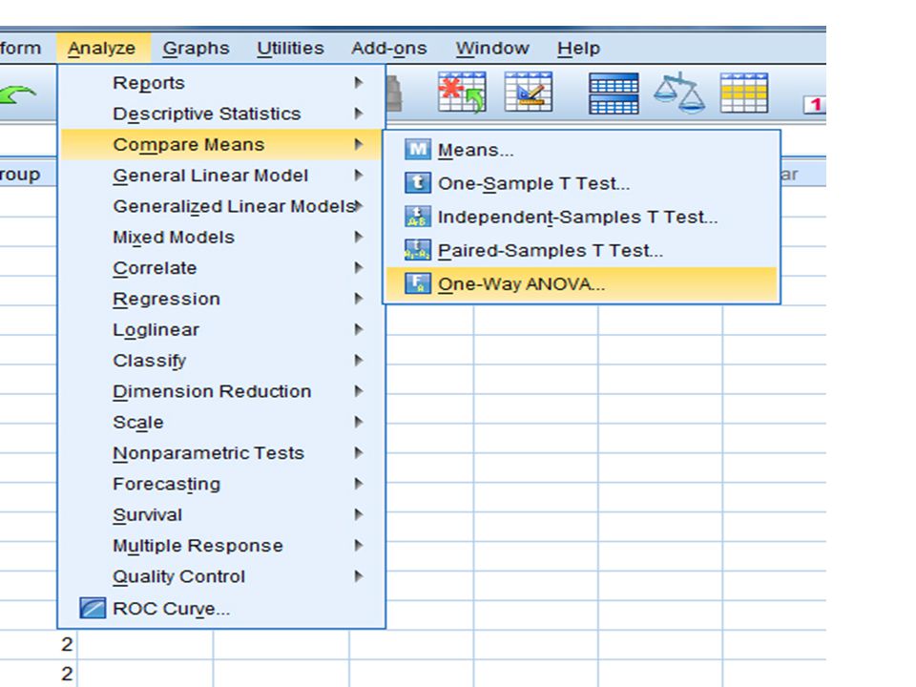Viewport: 916px width, 687px height.
Task: Expand the Dimension Reduction submenu
Action: click(x=222, y=391)
